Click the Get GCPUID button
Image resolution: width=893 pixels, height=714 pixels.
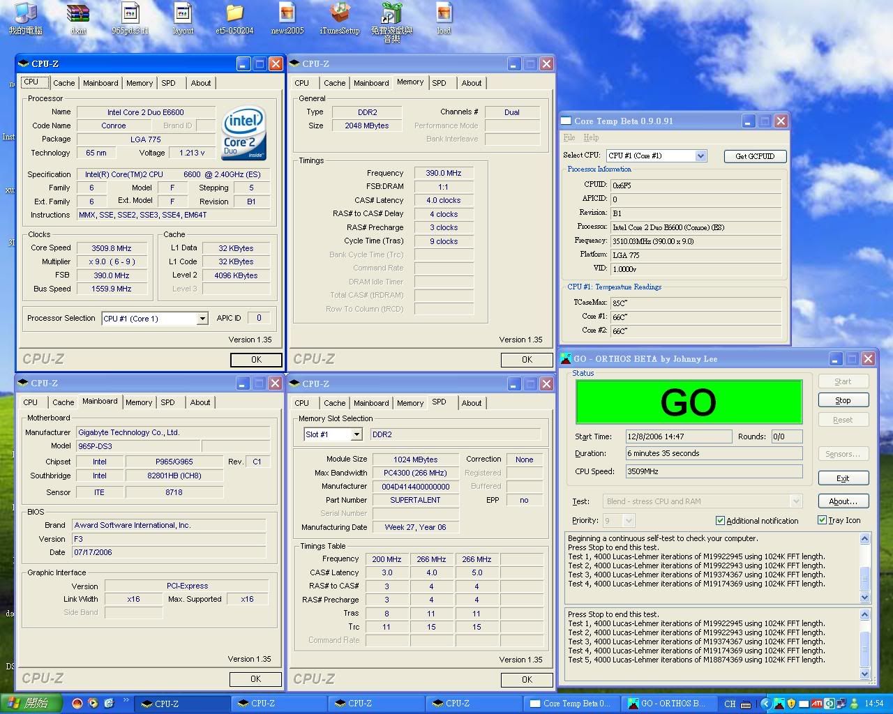point(755,156)
